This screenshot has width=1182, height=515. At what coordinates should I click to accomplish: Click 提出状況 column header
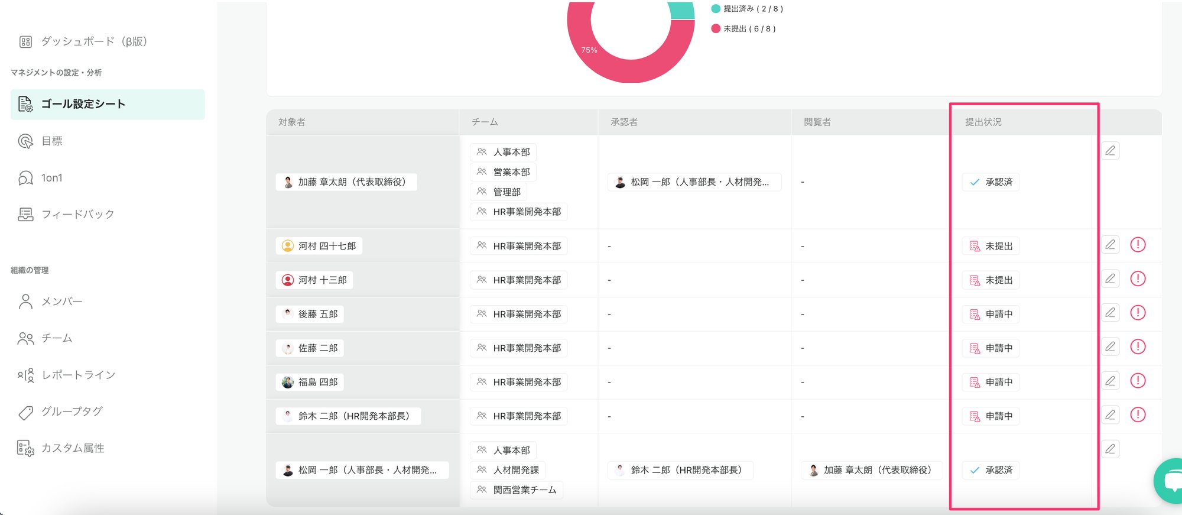[x=983, y=122]
